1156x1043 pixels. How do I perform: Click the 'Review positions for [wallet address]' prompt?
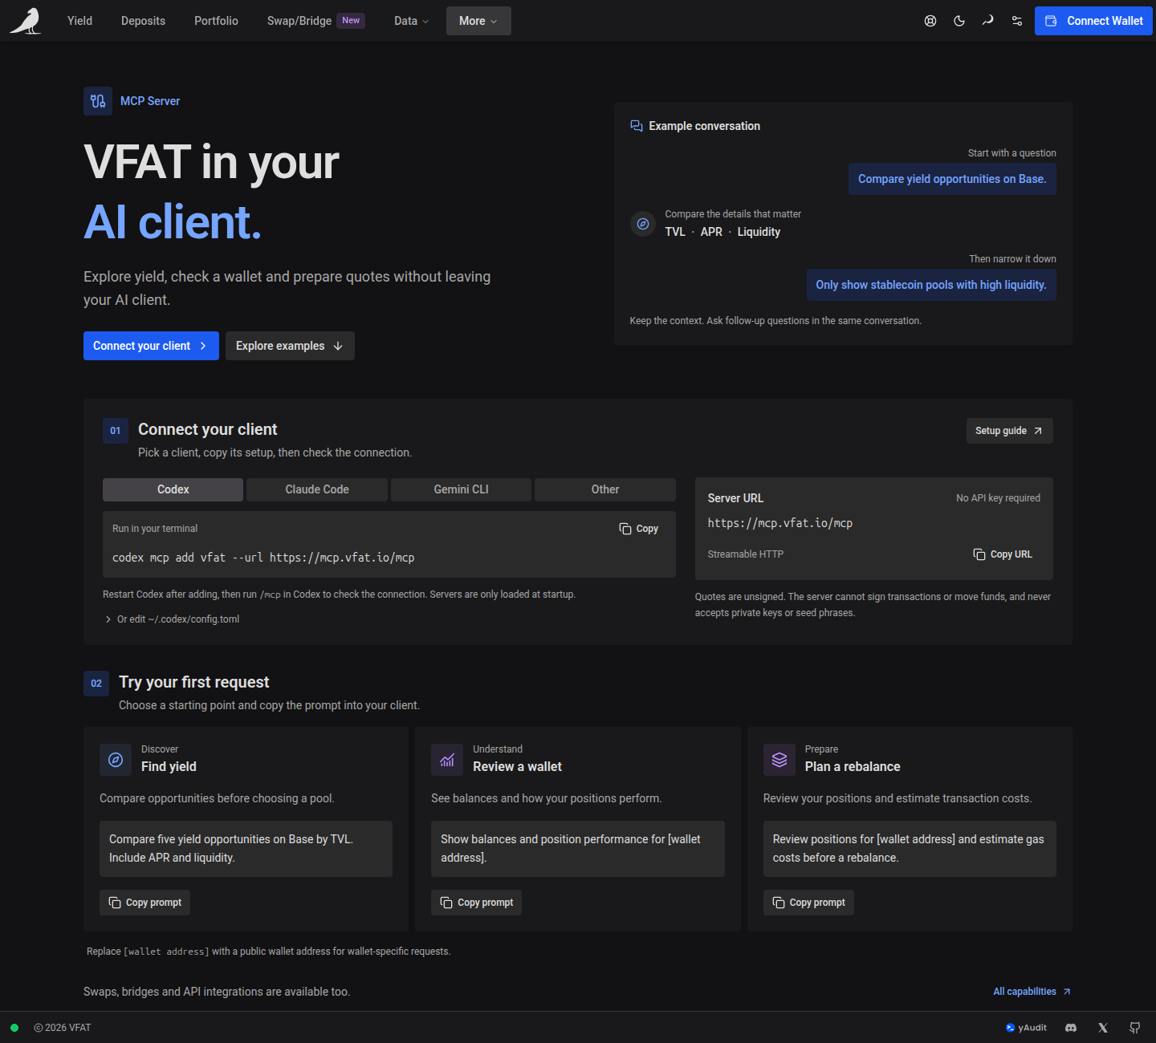(910, 849)
